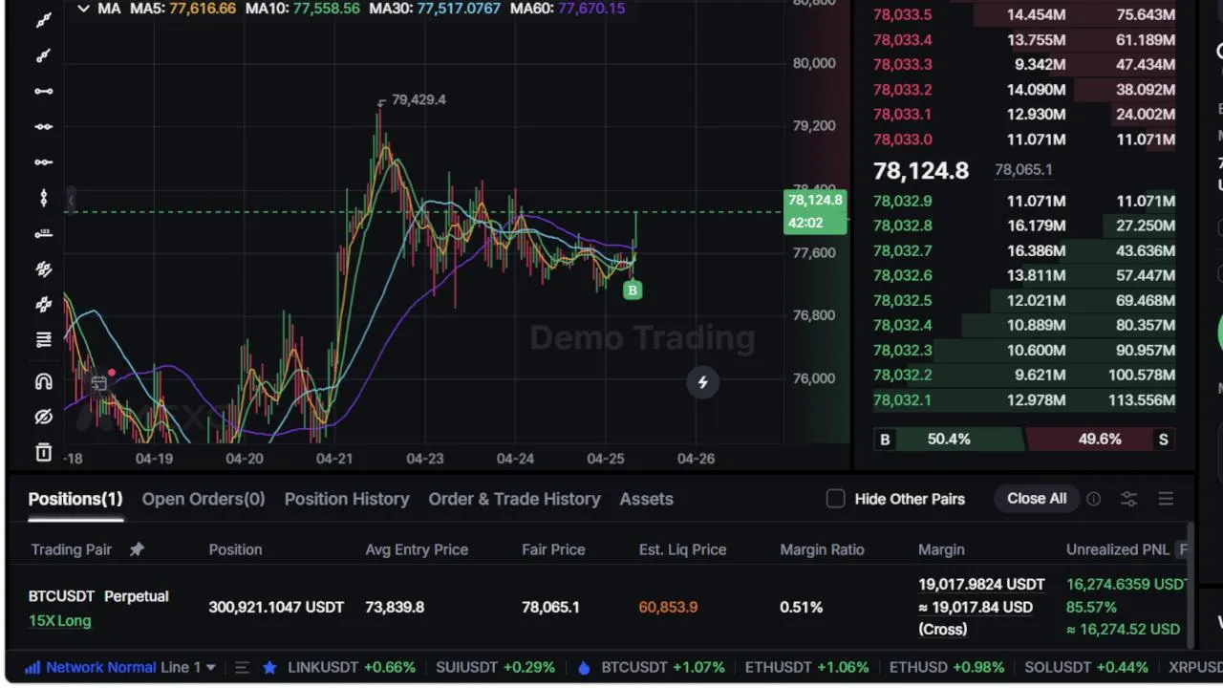
Task: Click SUIUSDT +0.29% in ticker bar
Action: point(495,667)
